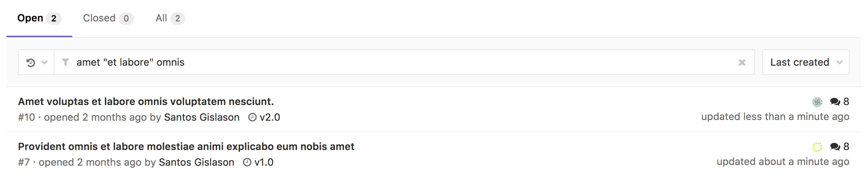Switch to the Closed issues tab
The width and height of the screenshot is (866, 180).
108,18
